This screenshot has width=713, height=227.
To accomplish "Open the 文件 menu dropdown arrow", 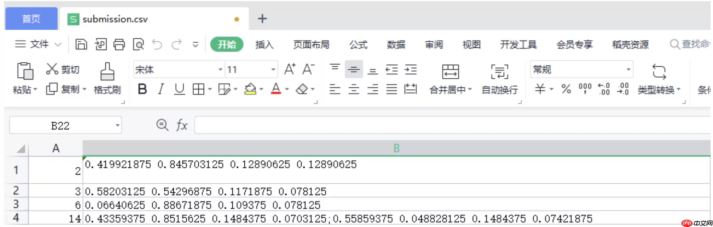I will pos(58,44).
